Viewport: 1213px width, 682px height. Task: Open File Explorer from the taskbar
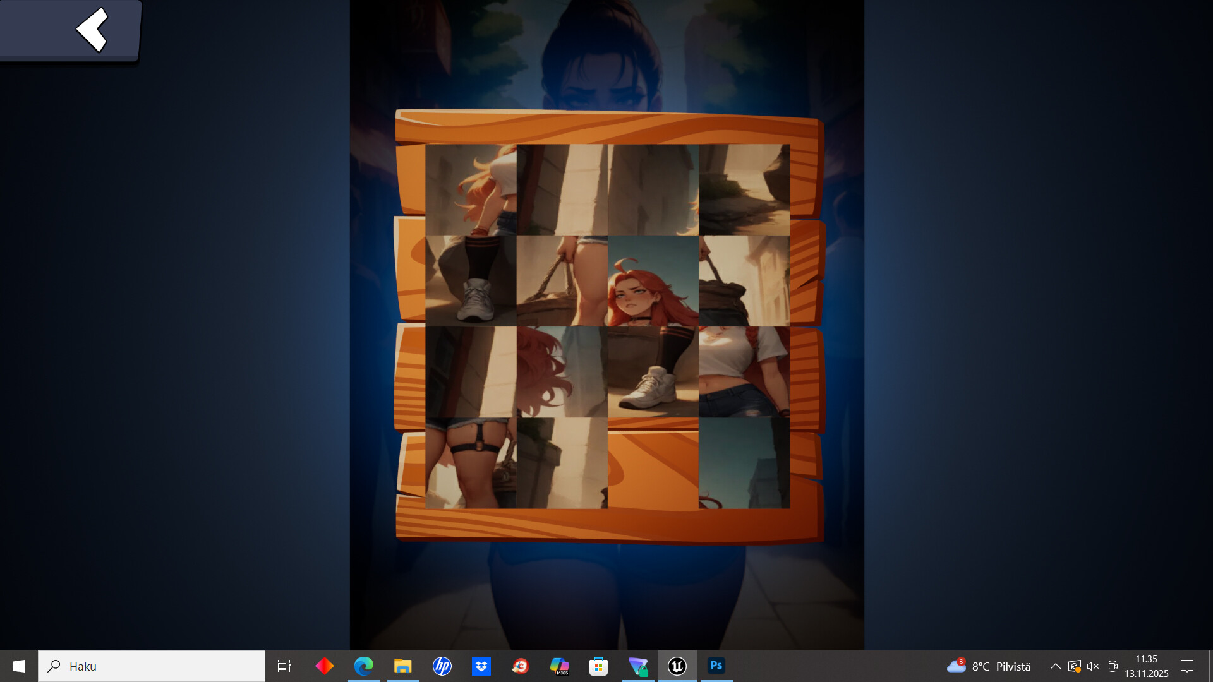[403, 666]
